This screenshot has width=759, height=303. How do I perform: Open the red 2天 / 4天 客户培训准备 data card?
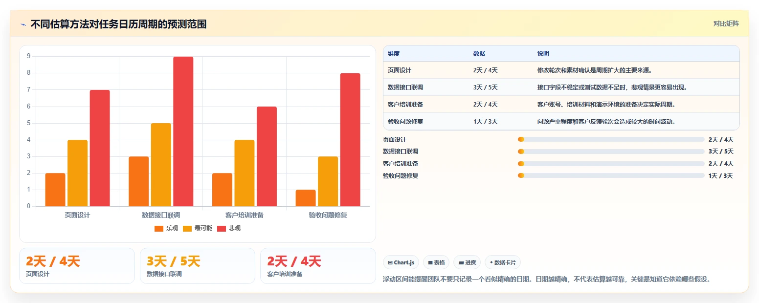point(318,266)
